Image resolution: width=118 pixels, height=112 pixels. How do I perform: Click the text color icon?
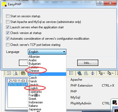click(x=100, y=73)
